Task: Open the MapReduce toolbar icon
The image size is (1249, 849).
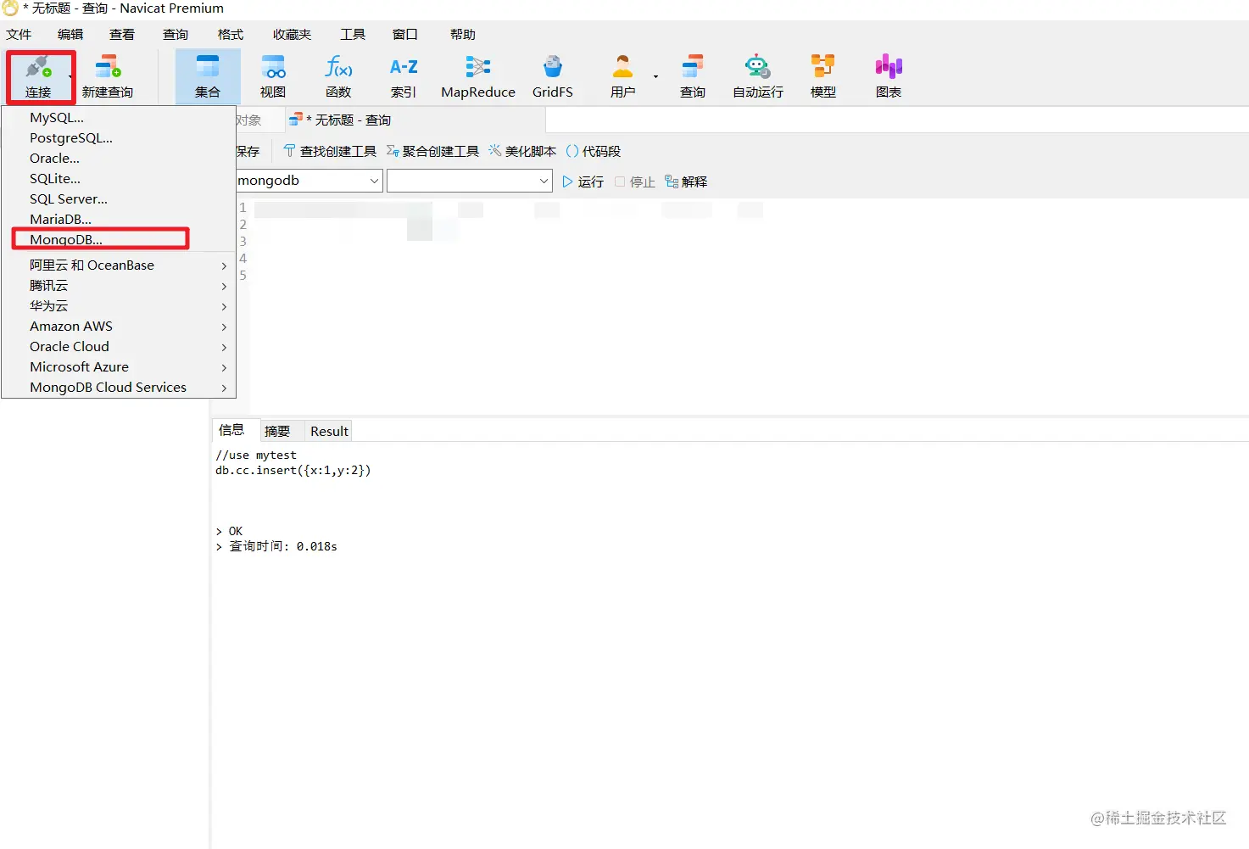Action: [x=478, y=76]
